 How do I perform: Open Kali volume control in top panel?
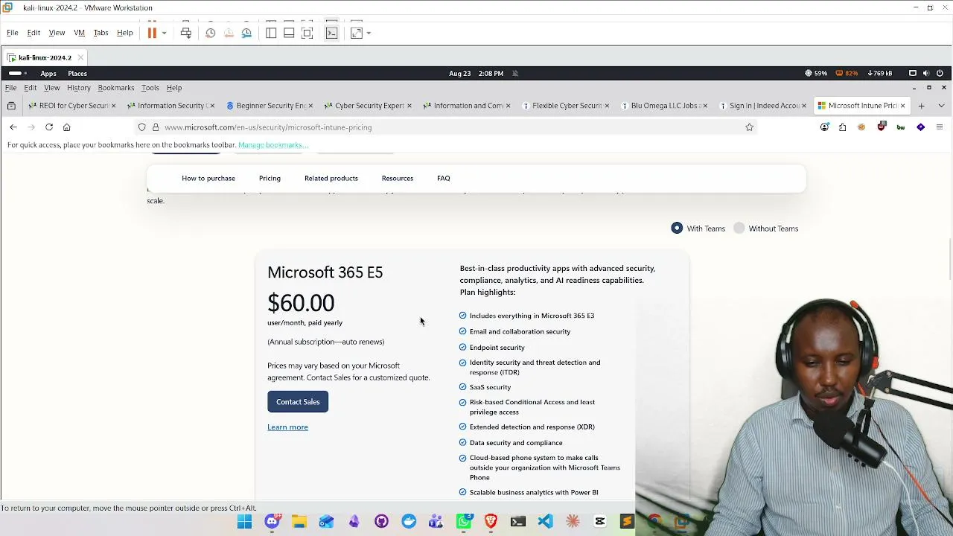pyautogui.click(x=926, y=73)
